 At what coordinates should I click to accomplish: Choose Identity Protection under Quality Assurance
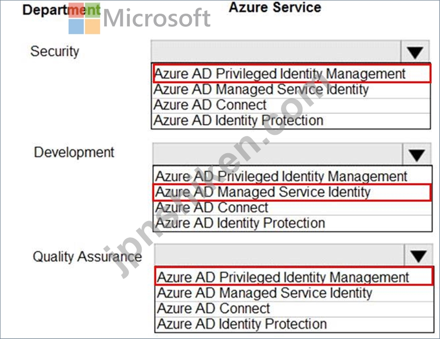coord(294,325)
